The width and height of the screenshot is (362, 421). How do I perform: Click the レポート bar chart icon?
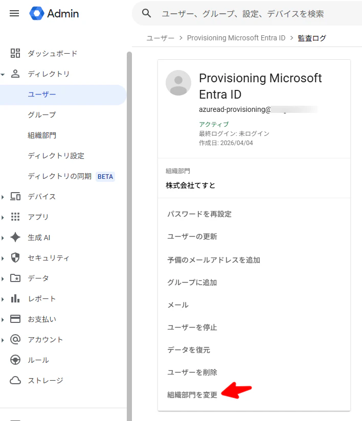click(15, 298)
